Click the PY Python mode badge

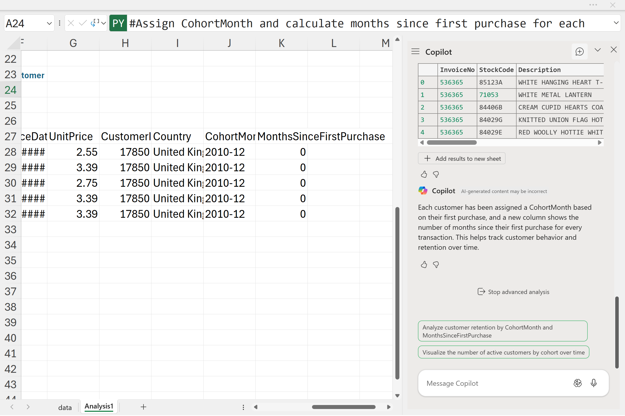coord(118,23)
